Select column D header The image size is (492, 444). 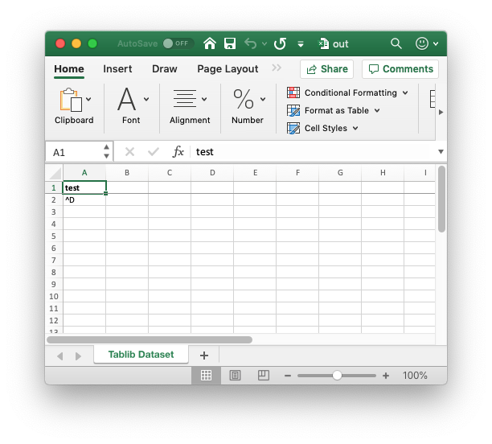[x=212, y=173]
